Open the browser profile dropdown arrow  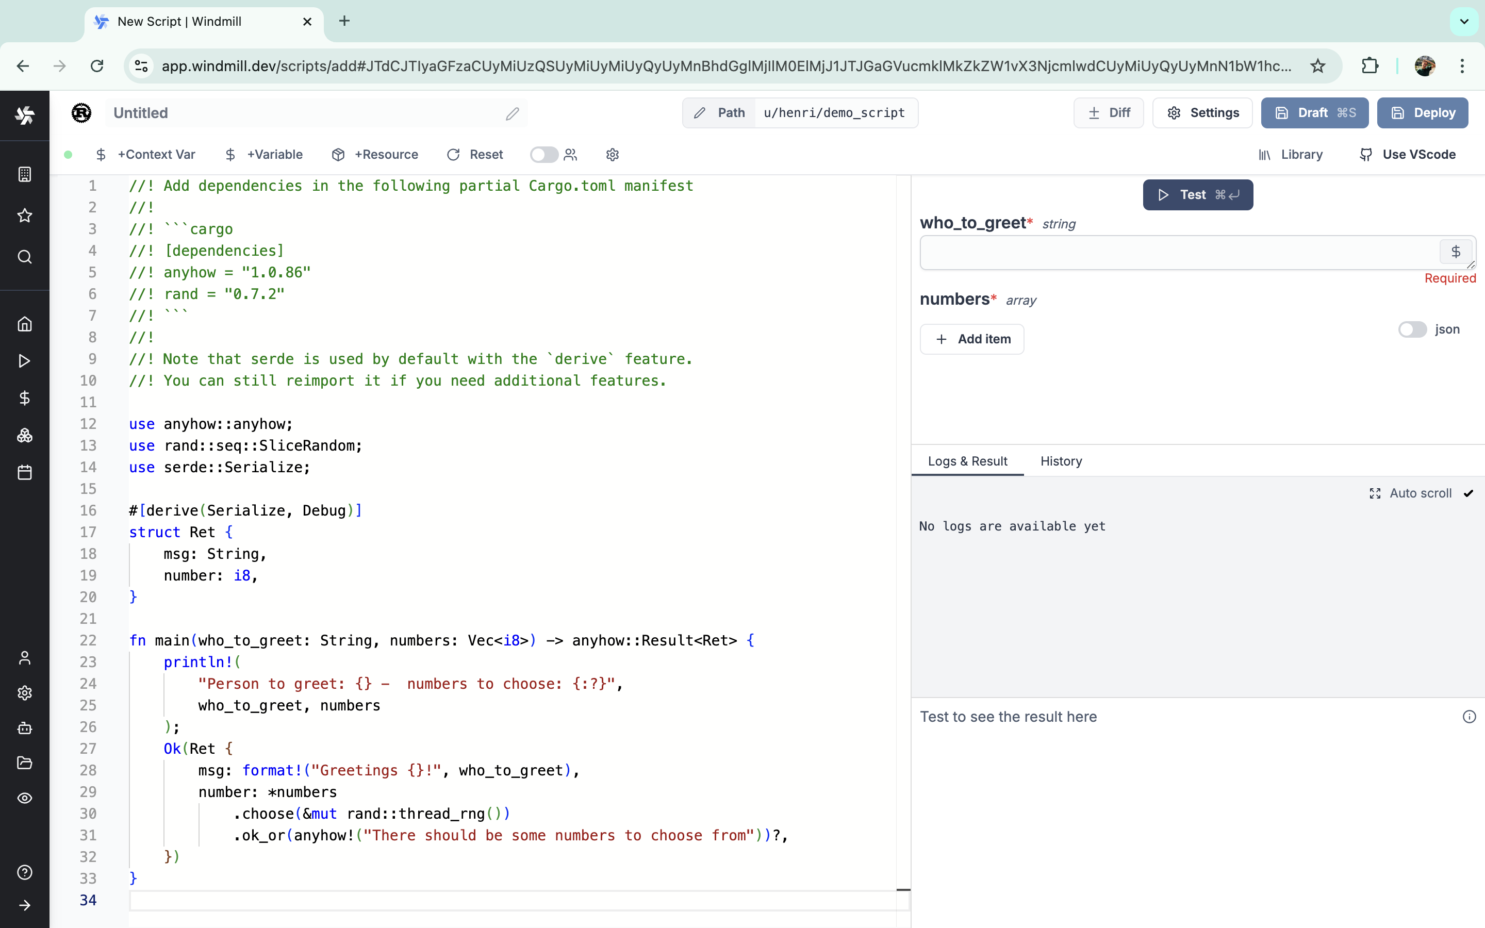click(1426, 65)
